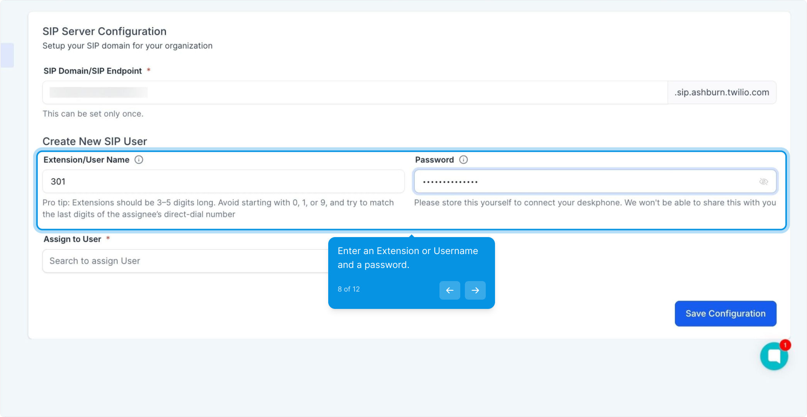The image size is (807, 417).
Task: Click the red notification badge on chat
Action: (x=785, y=345)
